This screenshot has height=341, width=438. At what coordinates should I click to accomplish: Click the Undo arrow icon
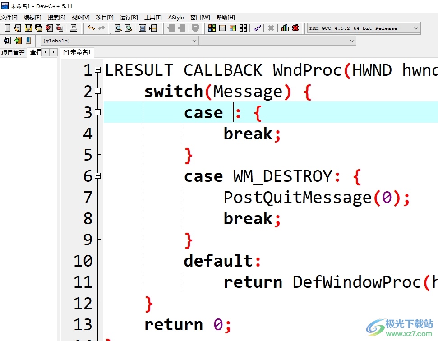(91, 28)
